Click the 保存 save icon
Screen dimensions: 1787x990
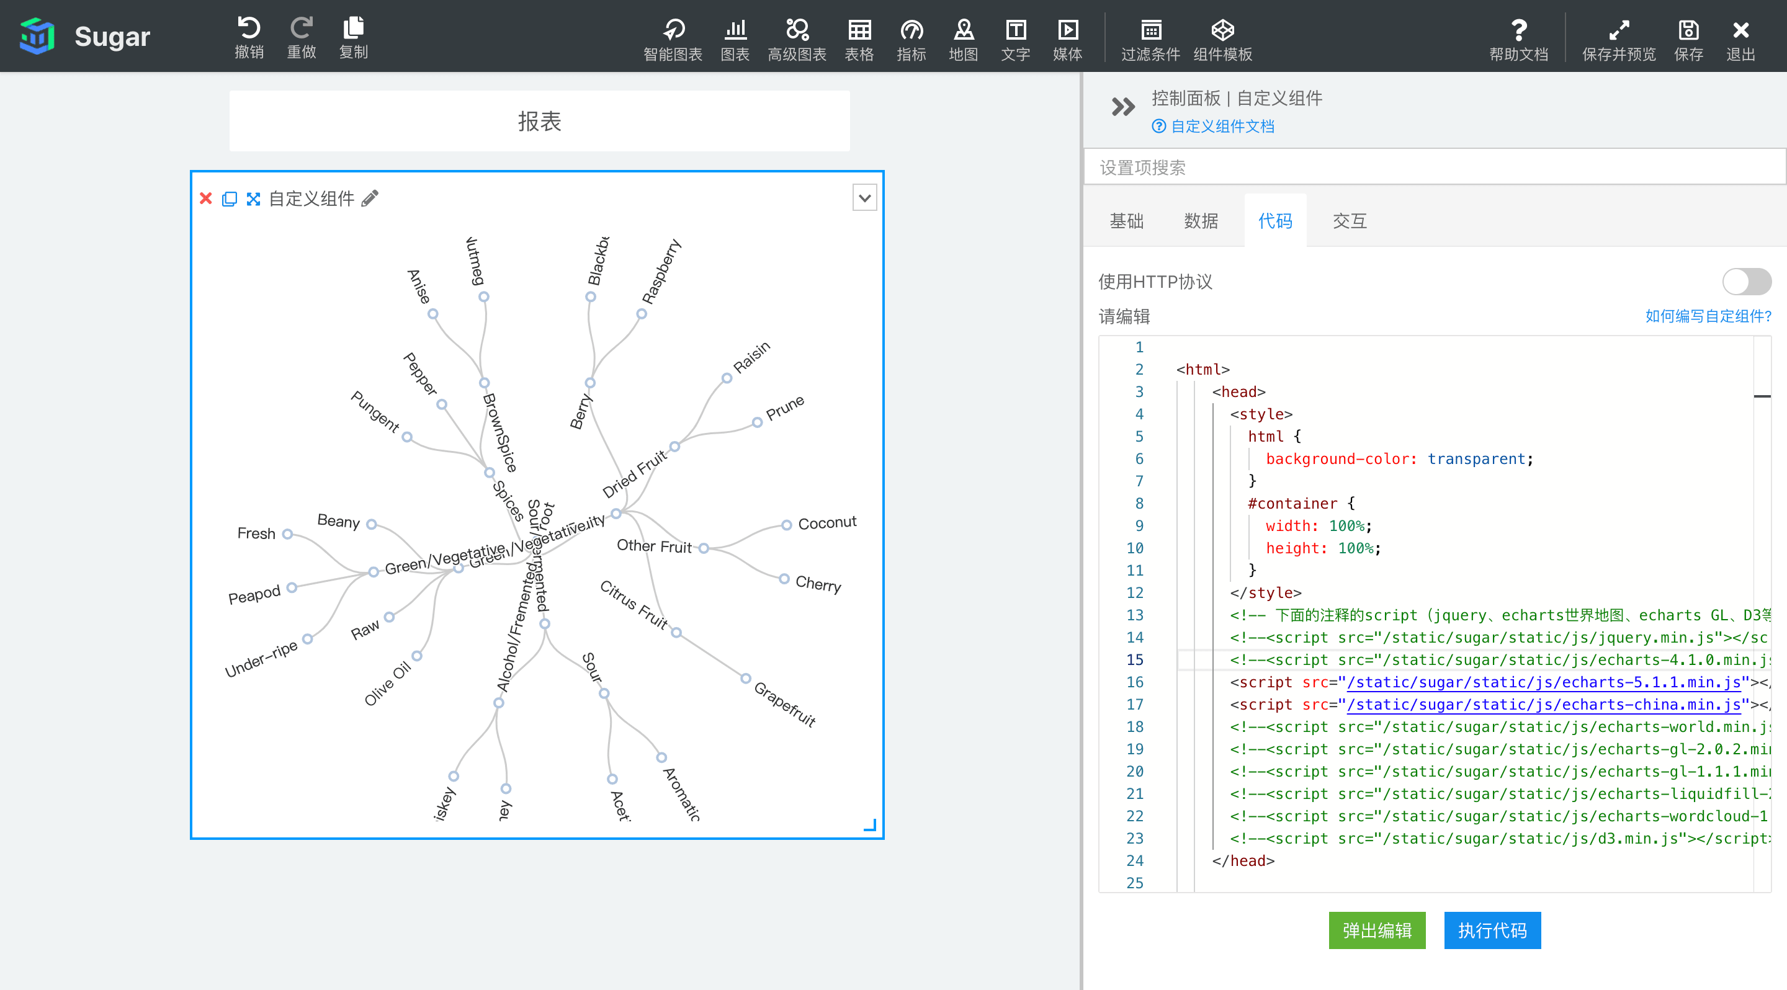[x=1688, y=40]
